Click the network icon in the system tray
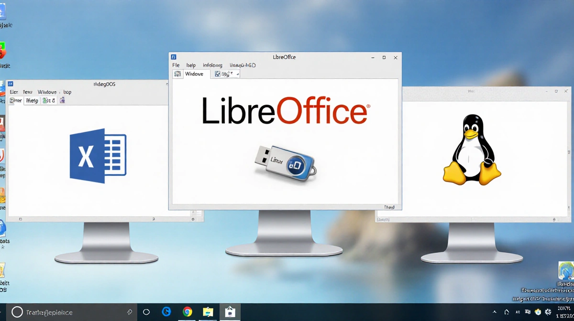Screen dimensions: 574x321 (527, 313)
